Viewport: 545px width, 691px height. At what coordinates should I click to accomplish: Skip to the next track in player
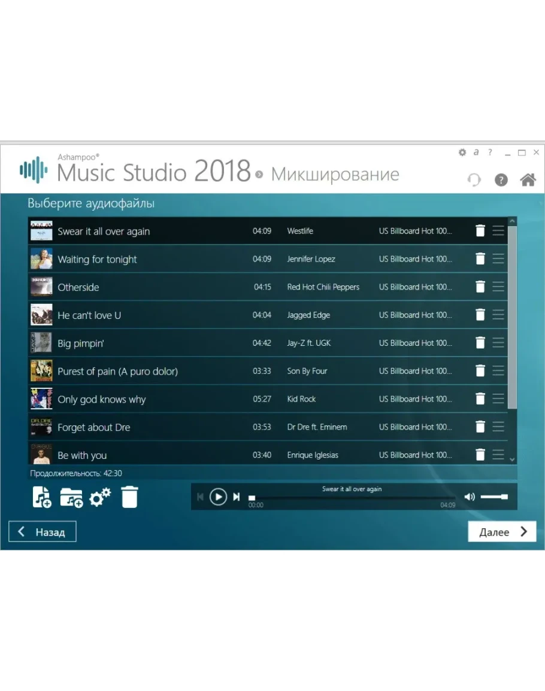237,497
